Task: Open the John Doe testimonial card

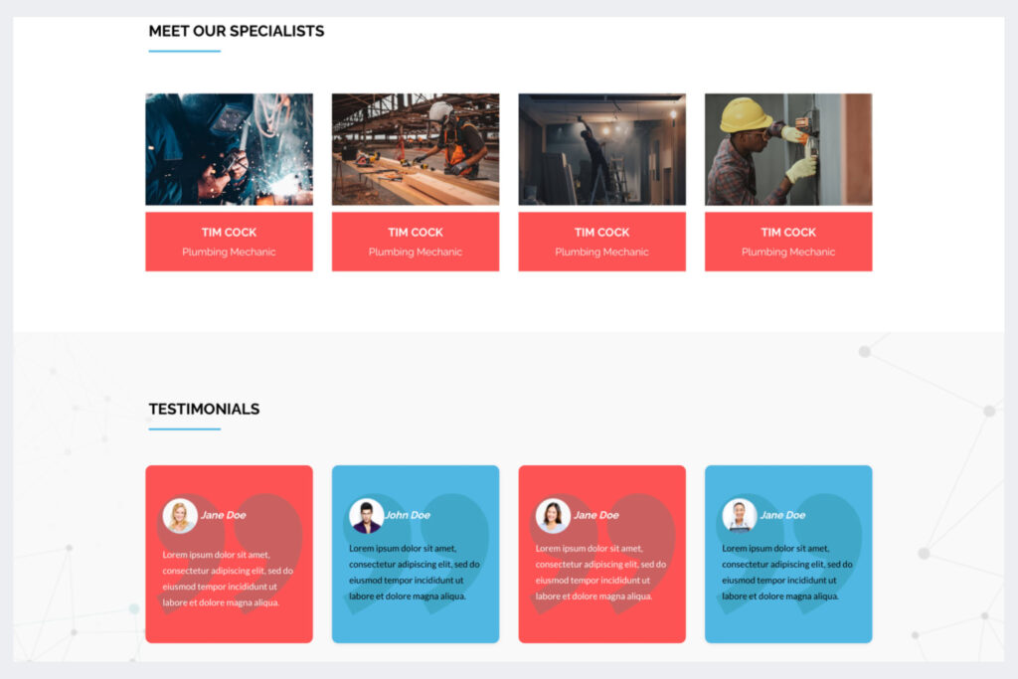Action: tap(415, 553)
